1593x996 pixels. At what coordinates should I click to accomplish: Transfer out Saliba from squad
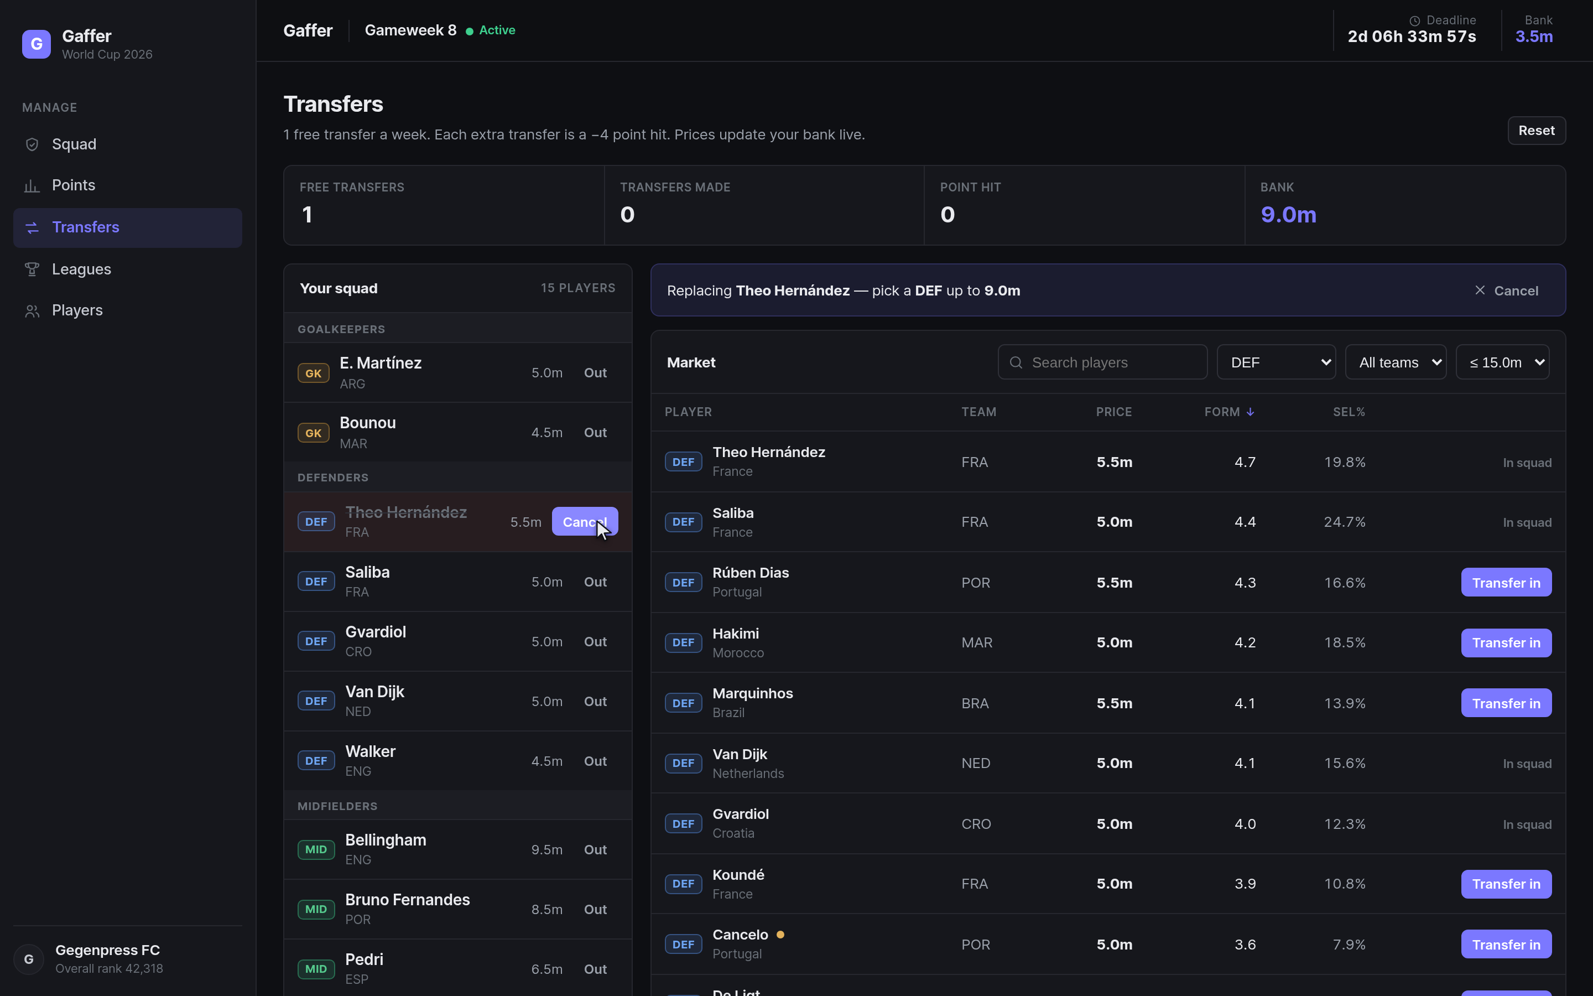(595, 582)
